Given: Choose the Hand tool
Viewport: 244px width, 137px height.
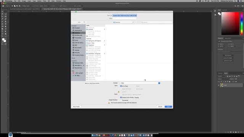Looking at the screenshot, I should 6,34.
